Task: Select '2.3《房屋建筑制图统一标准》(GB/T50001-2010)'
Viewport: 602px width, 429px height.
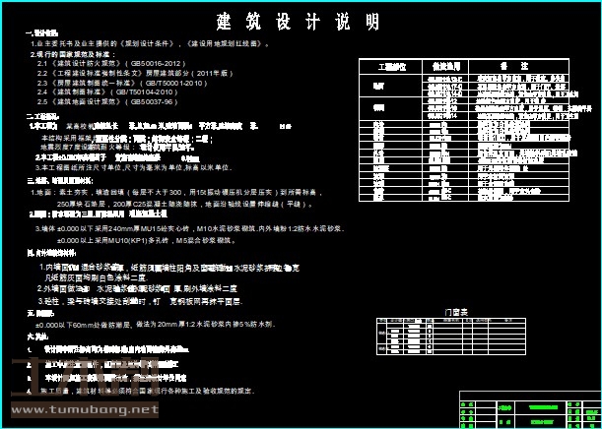Action: tap(122, 83)
